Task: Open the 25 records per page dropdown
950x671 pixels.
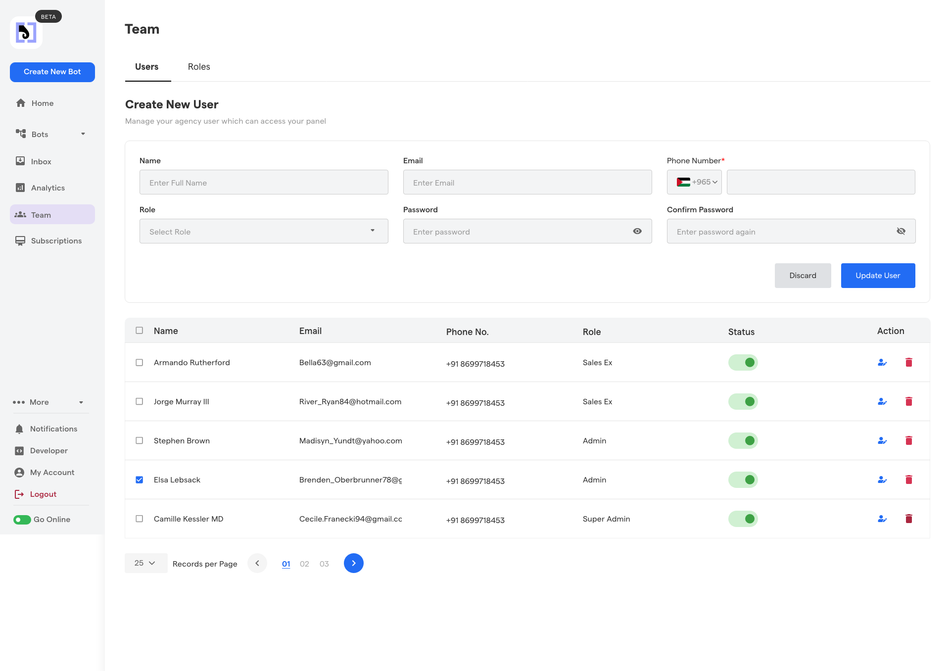Action: (146, 563)
